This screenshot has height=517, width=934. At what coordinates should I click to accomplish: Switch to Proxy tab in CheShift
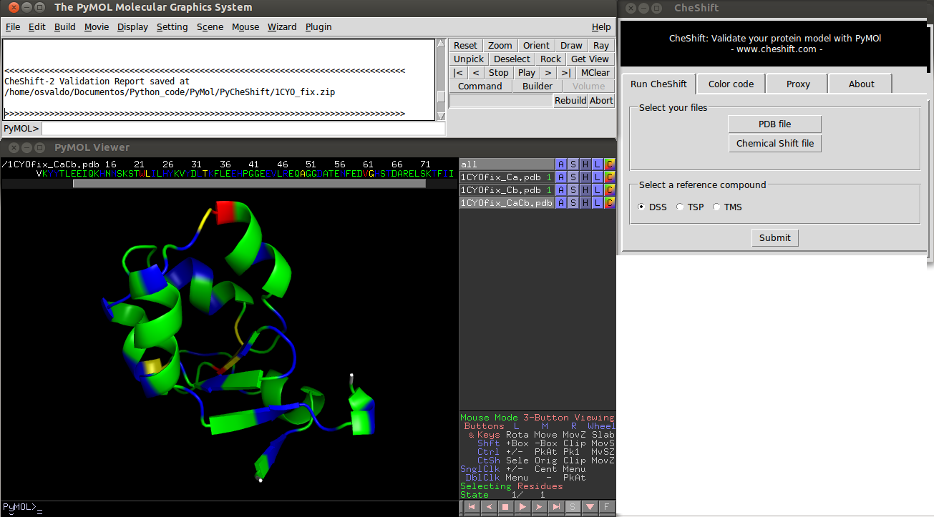[x=798, y=84]
